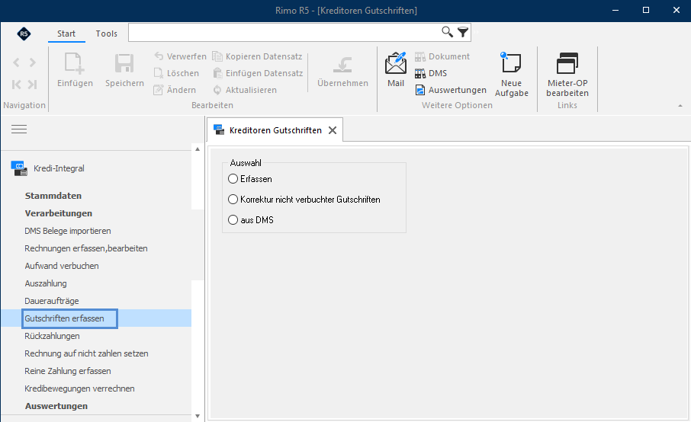Viewport: 691px width, 422px height.
Task: Close the Kreditoren Gutschriften tab
Action: click(333, 130)
